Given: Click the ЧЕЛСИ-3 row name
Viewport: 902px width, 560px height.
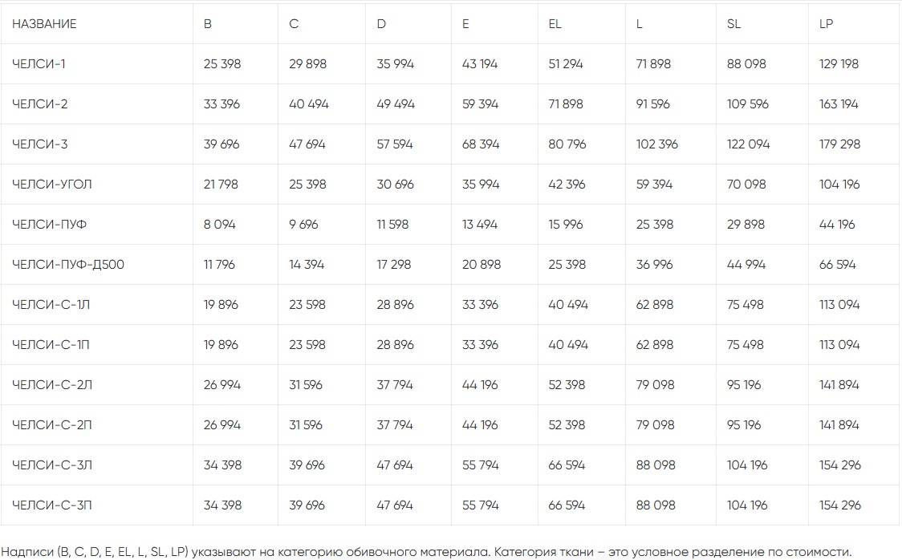Looking at the screenshot, I should (40, 144).
